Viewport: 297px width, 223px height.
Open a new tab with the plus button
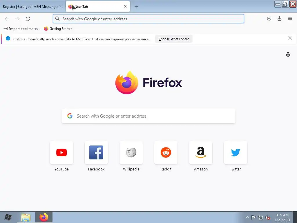(136, 7)
